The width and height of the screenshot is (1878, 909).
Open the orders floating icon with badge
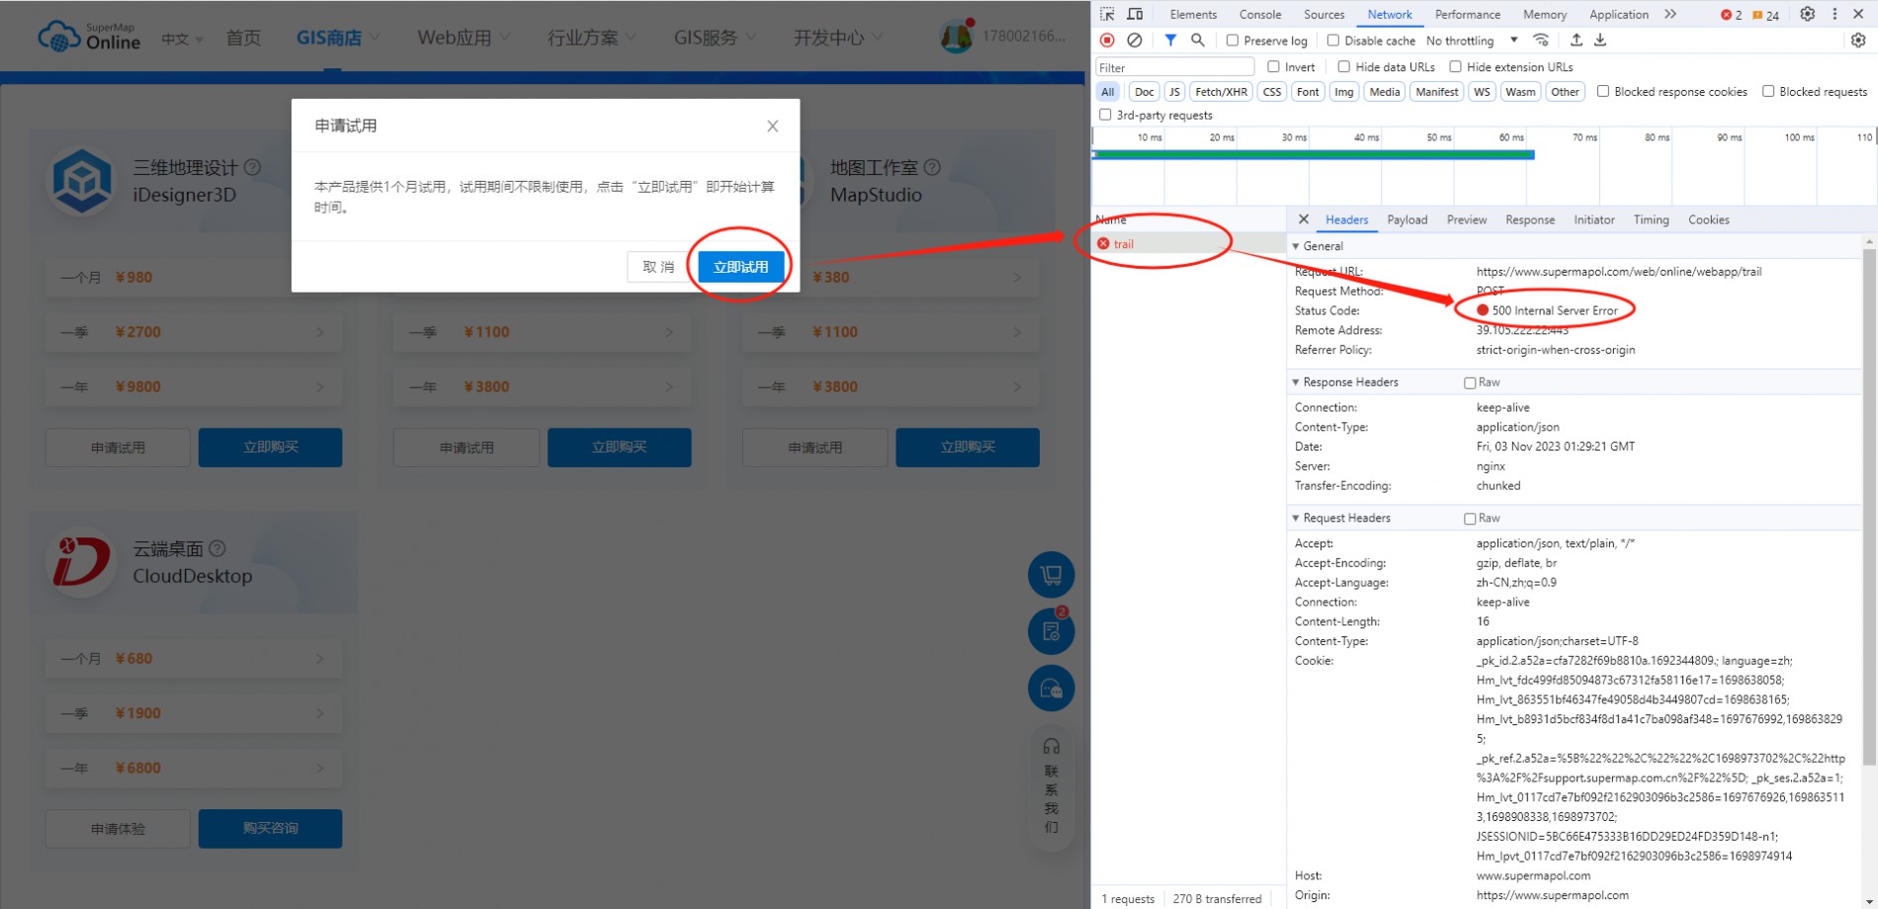(x=1051, y=630)
